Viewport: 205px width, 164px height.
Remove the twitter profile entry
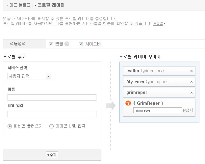[192, 71]
